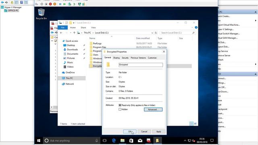Click the red Shut Down VM icon
The width and height of the screenshot is (258, 145).
click(x=50, y=4)
